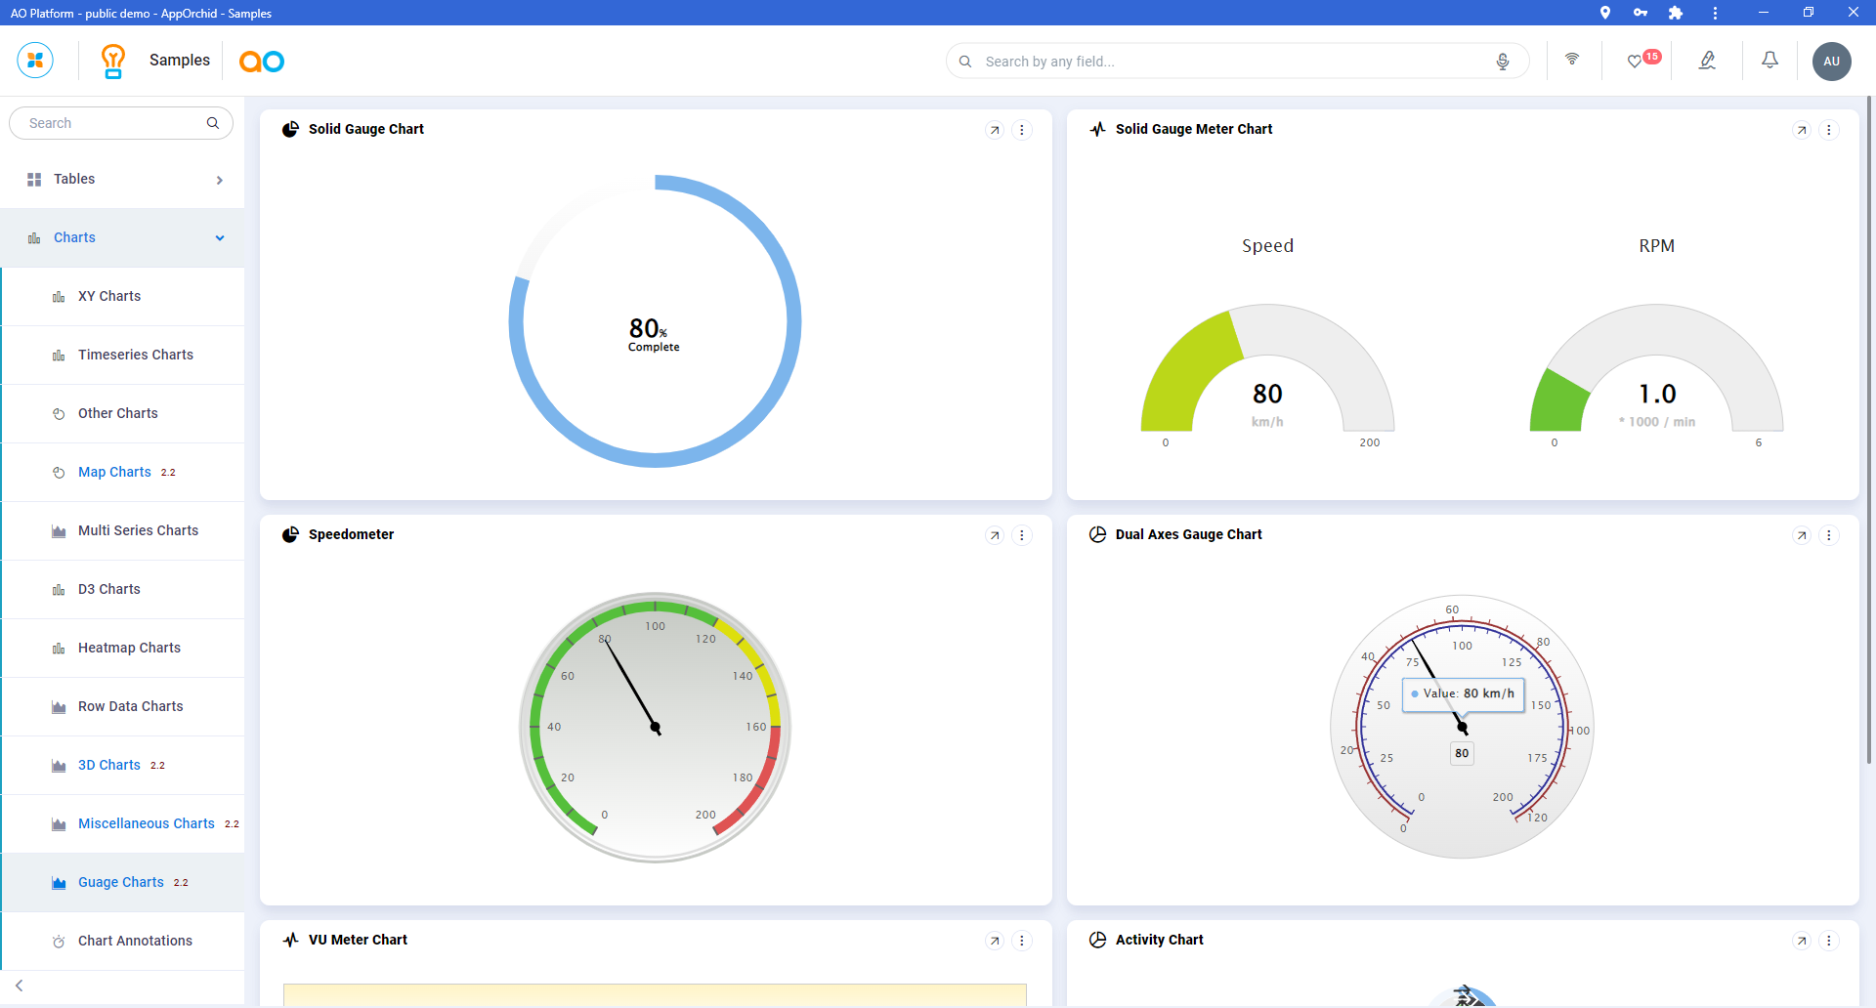Open favorites heart icon with 15 badge
This screenshot has width=1876, height=1008.
(x=1642, y=60)
